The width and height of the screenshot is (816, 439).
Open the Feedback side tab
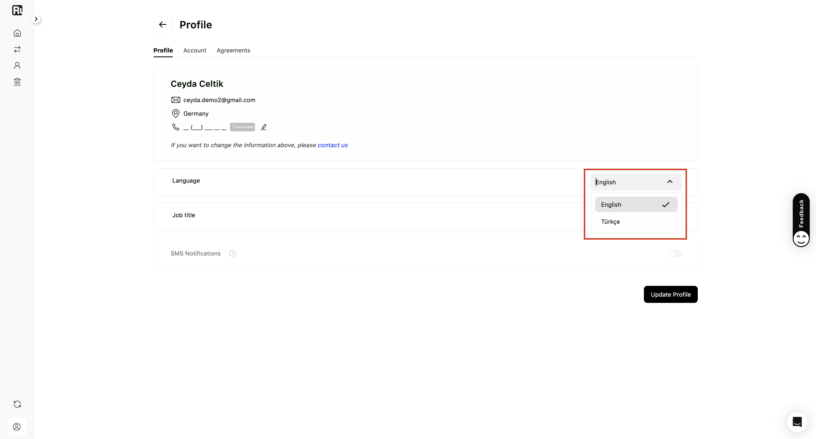pos(801,220)
